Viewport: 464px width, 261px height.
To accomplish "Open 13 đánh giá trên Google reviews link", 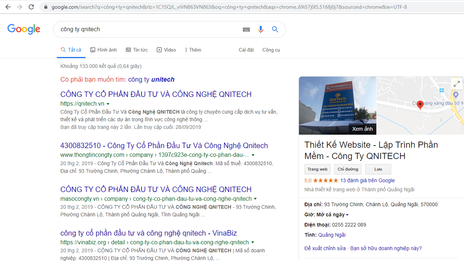I will tap(367, 180).
